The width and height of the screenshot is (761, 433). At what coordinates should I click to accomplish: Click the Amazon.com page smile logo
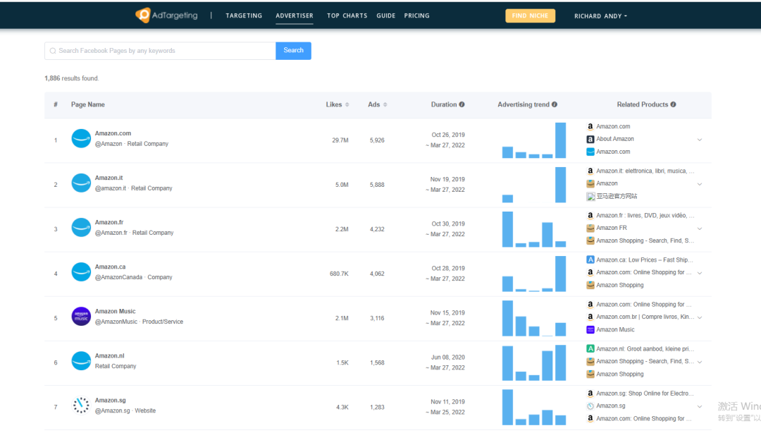point(81,138)
